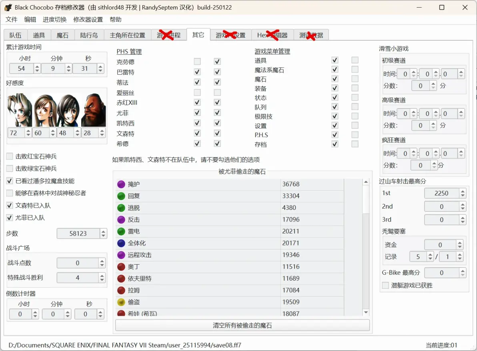Click 清空所有被偷走的魔石 button

(x=243, y=325)
